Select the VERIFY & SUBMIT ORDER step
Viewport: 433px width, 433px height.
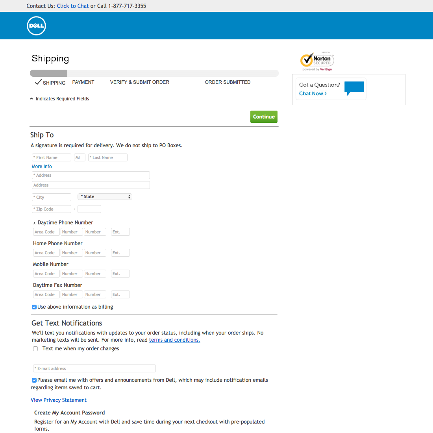coord(139,82)
